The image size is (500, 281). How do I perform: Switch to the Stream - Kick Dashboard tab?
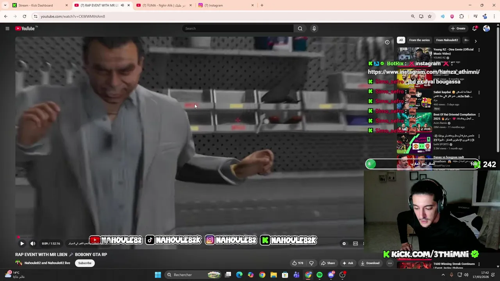(x=40, y=5)
